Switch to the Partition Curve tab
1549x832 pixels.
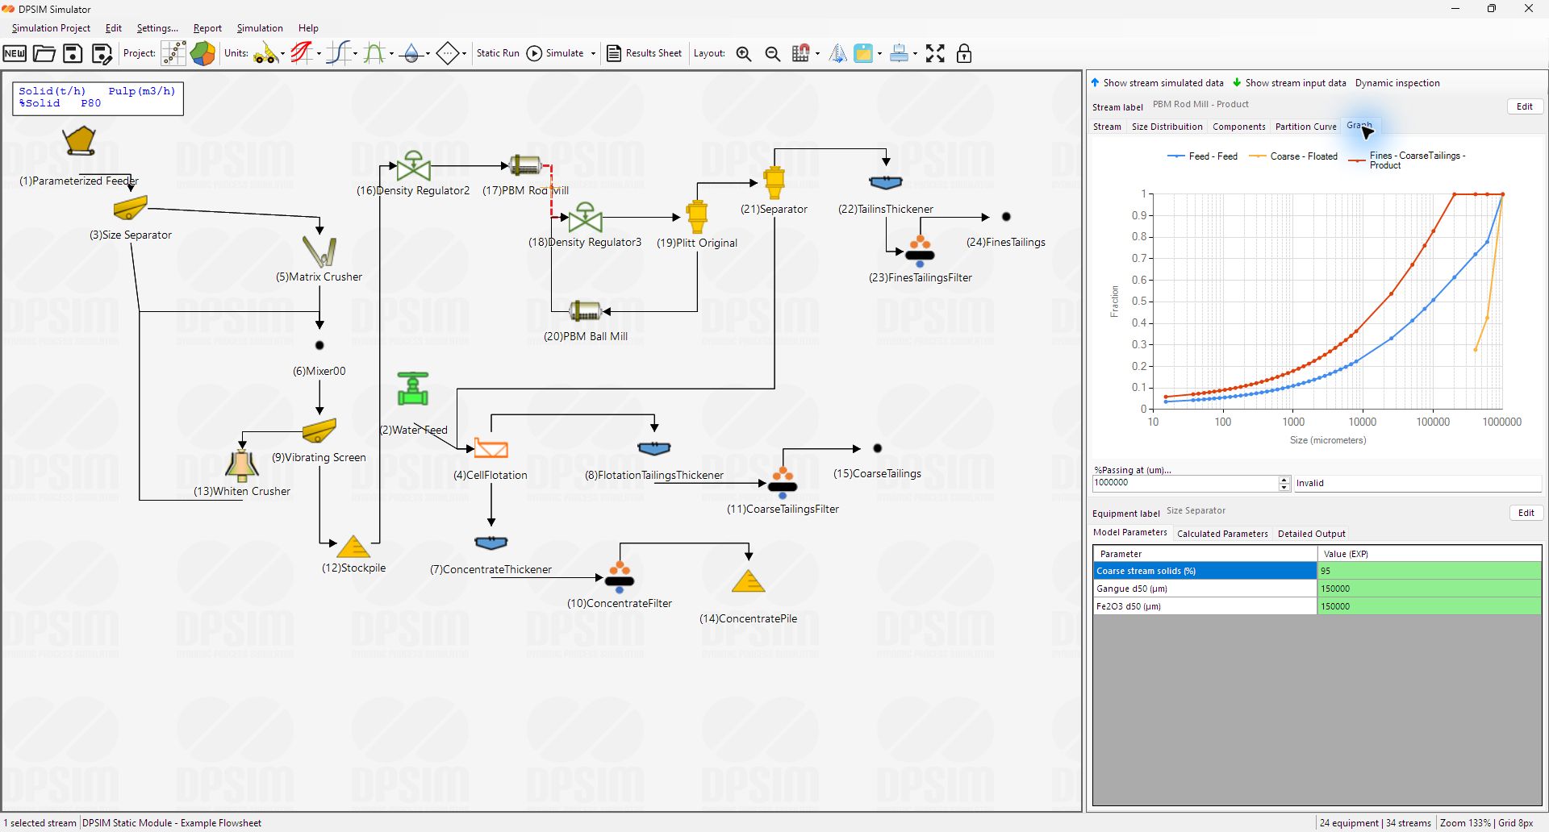pos(1305,127)
